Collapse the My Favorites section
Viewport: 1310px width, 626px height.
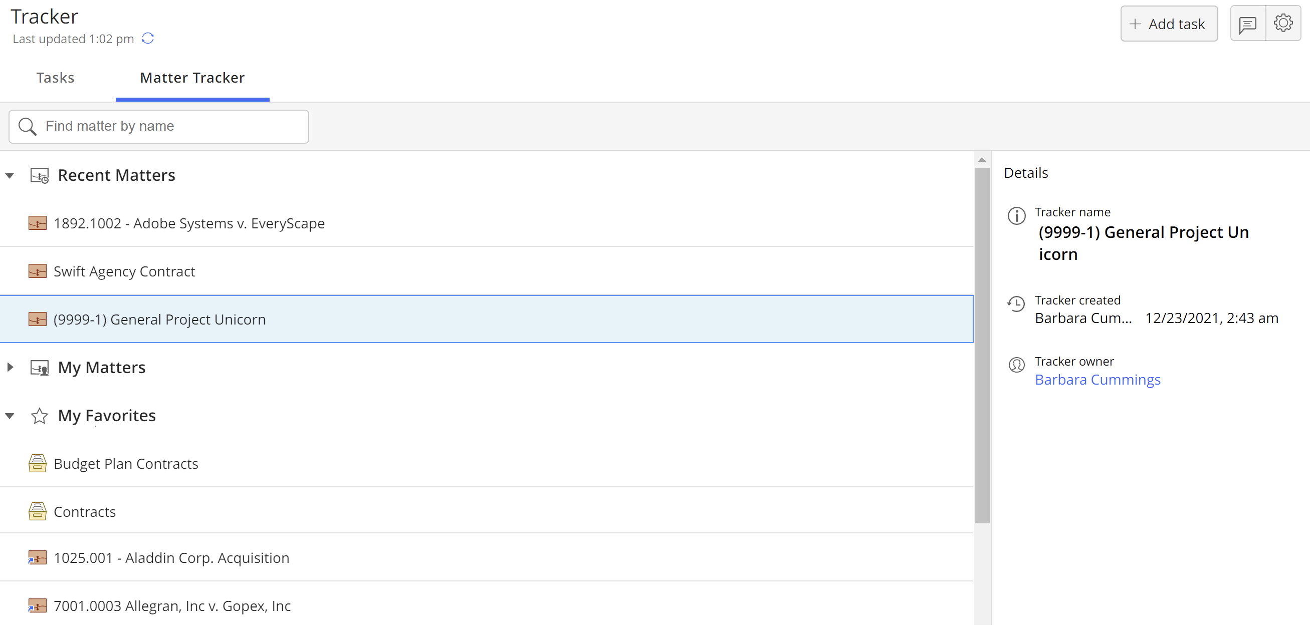coord(10,416)
